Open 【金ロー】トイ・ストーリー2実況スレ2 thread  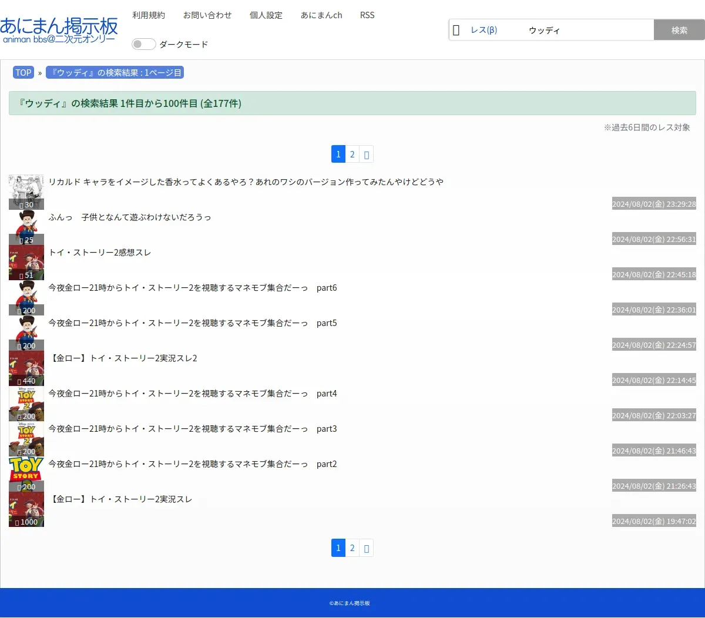coord(123,358)
